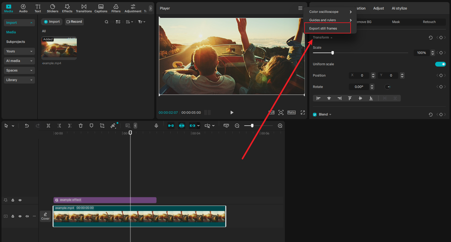Screen dimensions: 451x242
Task: Uncheck the Blend checkbox
Action: (x=314, y=114)
